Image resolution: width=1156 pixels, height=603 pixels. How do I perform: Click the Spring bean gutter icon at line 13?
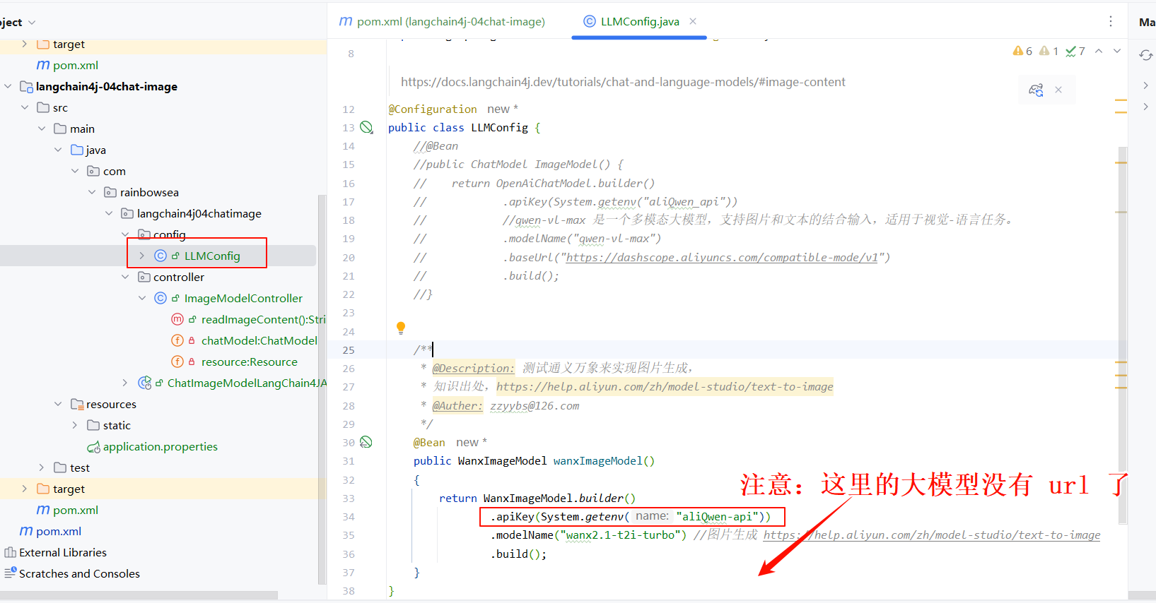click(366, 127)
